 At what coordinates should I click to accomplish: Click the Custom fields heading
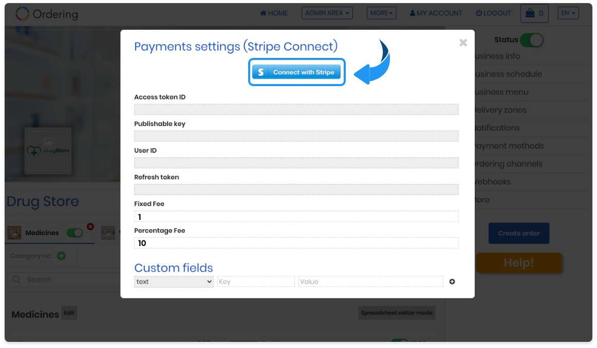(174, 268)
